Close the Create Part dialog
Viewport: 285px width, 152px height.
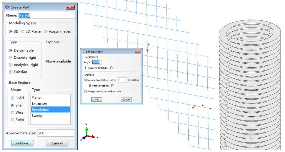pyautogui.click(x=70, y=7)
